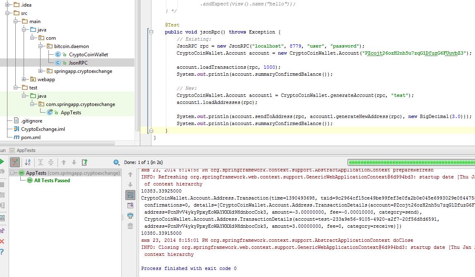This screenshot has height=277, width=475.
Task: Open test runner settings gear menu
Action: pyautogui.click(x=116, y=162)
